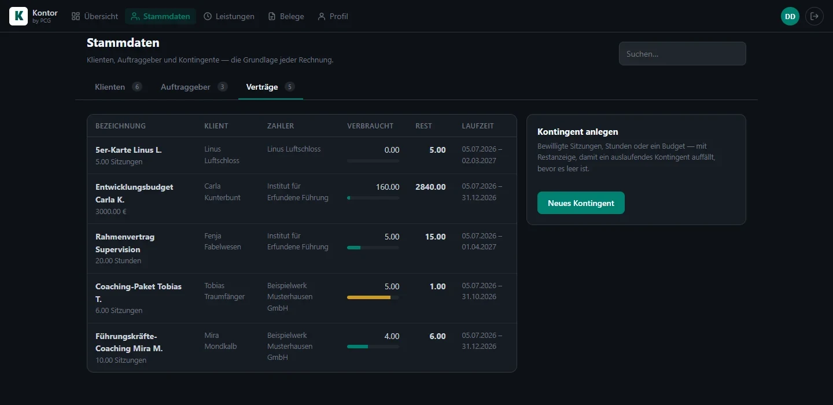Click the Neues Kontingent button
The height and width of the screenshot is (405, 833).
click(581, 203)
